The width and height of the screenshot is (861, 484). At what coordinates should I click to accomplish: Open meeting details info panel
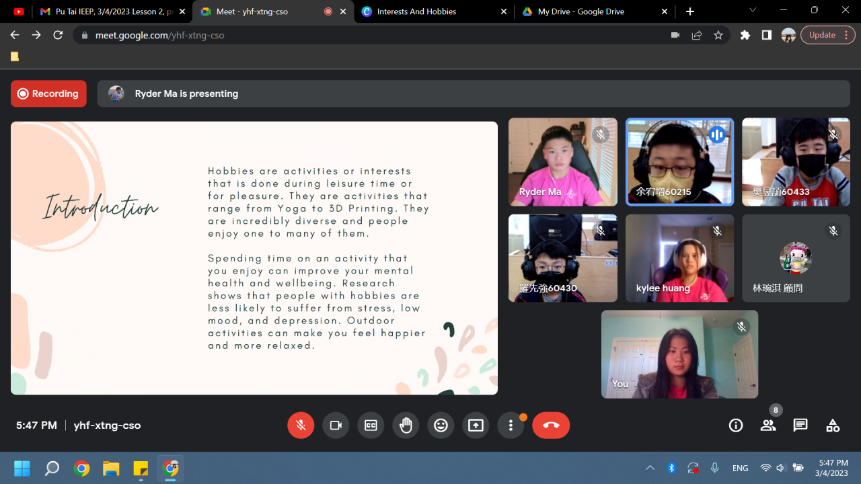coord(736,426)
